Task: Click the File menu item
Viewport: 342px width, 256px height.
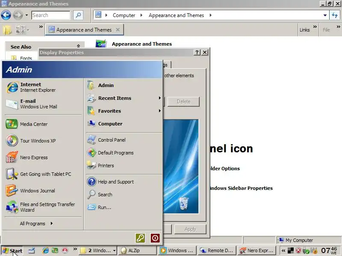Action: (326, 30)
